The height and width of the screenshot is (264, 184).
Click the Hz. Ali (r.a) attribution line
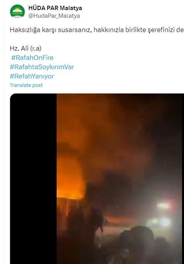(x=25, y=49)
